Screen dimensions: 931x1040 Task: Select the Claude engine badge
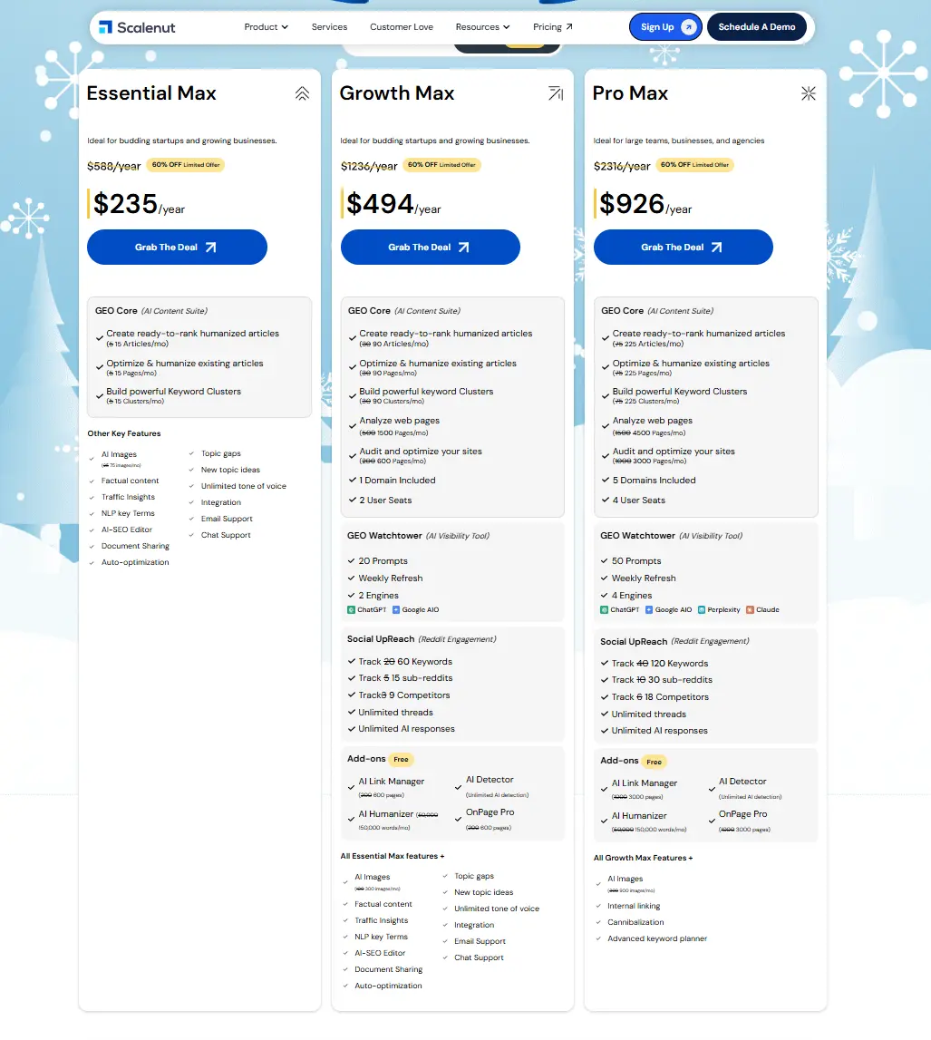tap(763, 609)
